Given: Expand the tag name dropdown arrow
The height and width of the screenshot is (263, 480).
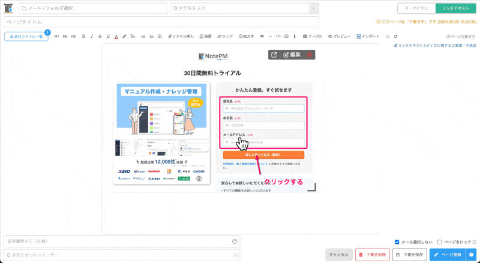Looking at the screenshot, I should (313, 8).
